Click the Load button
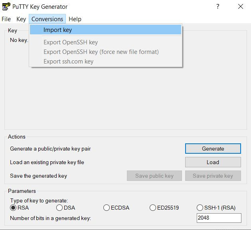 click(213, 162)
